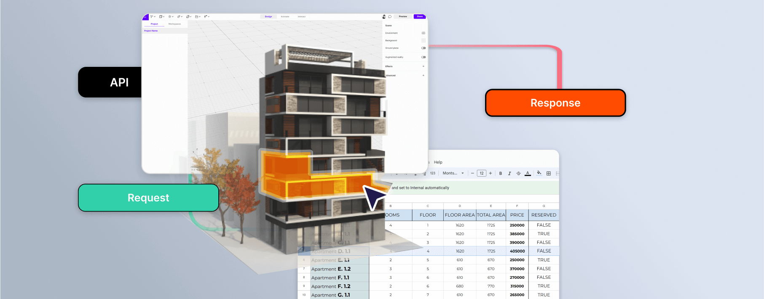The image size is (764, 299).
Task: Open the Monts... font dropdown
Action: click(453, 173)
